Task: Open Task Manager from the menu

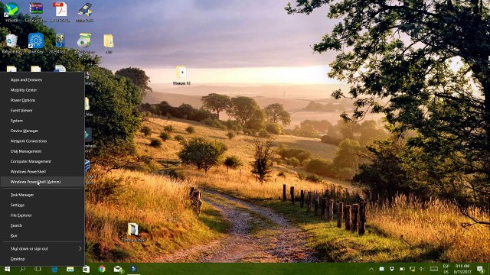Action: 42,195
